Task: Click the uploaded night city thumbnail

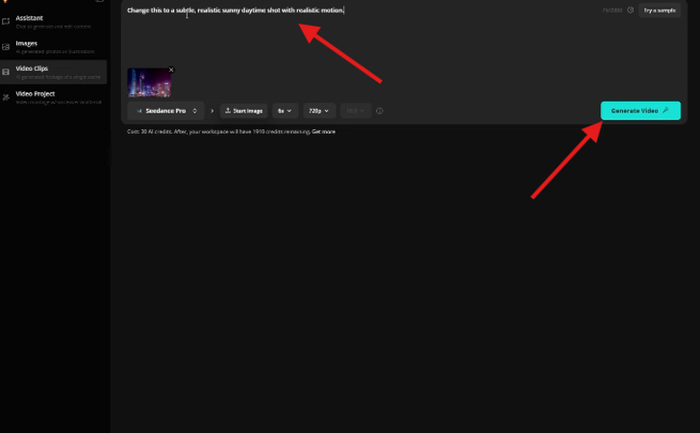Action: point(149,83)
